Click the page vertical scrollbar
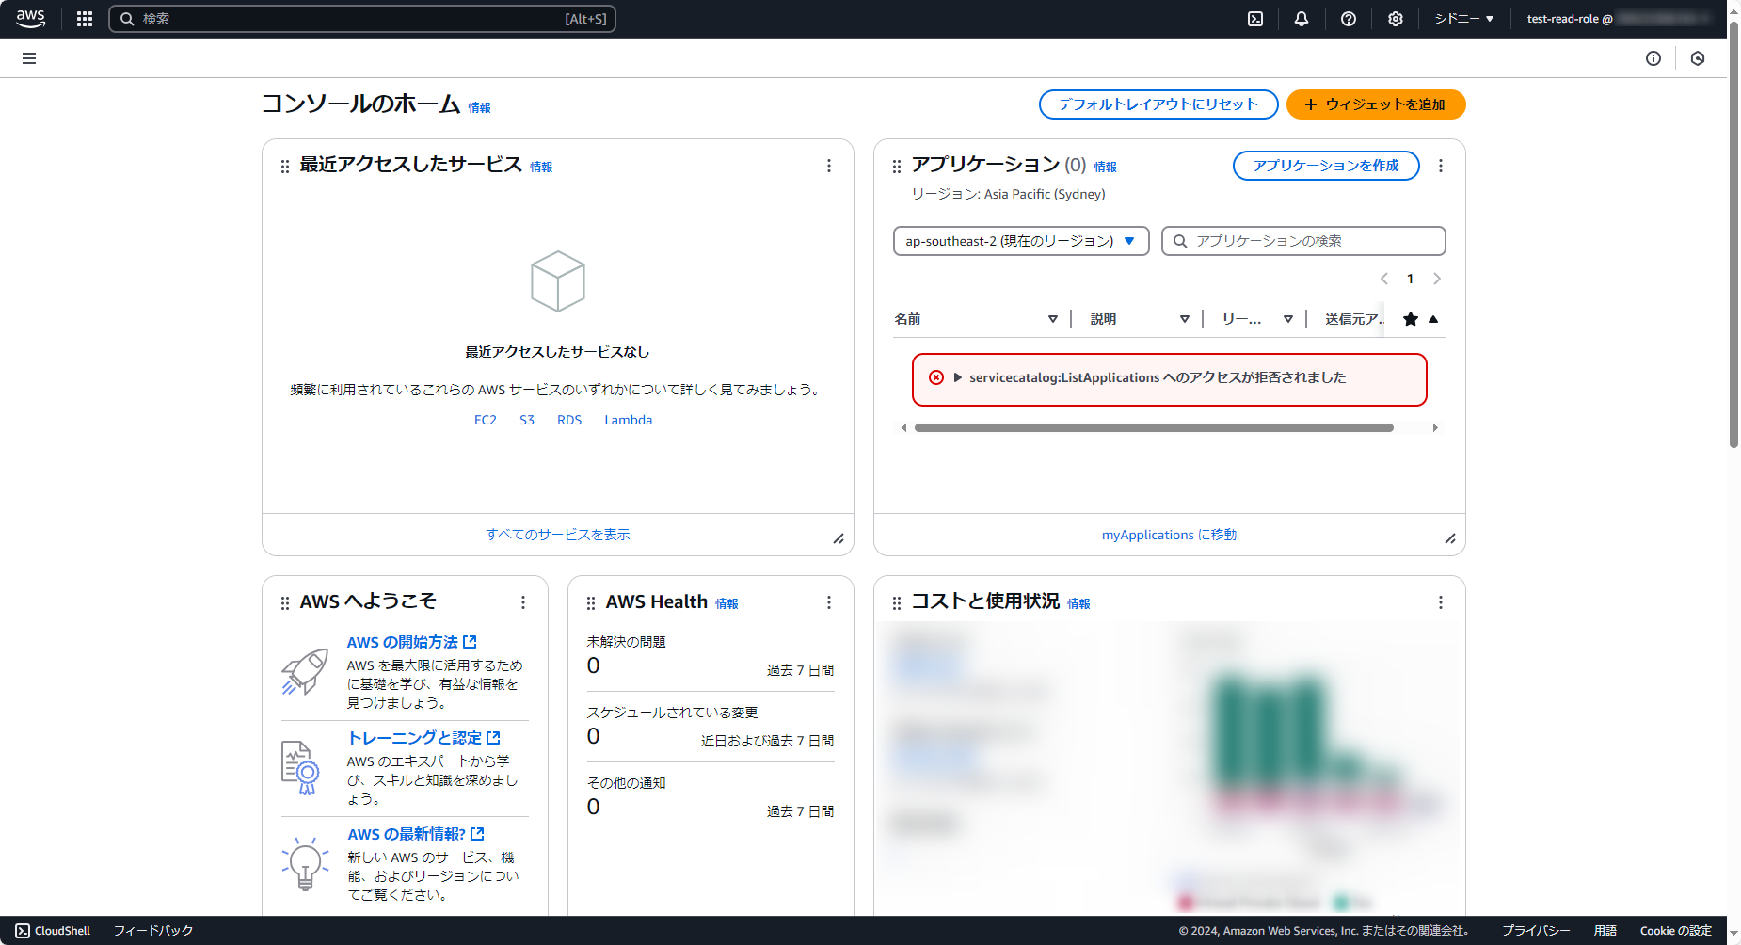 click(1733, 235)
